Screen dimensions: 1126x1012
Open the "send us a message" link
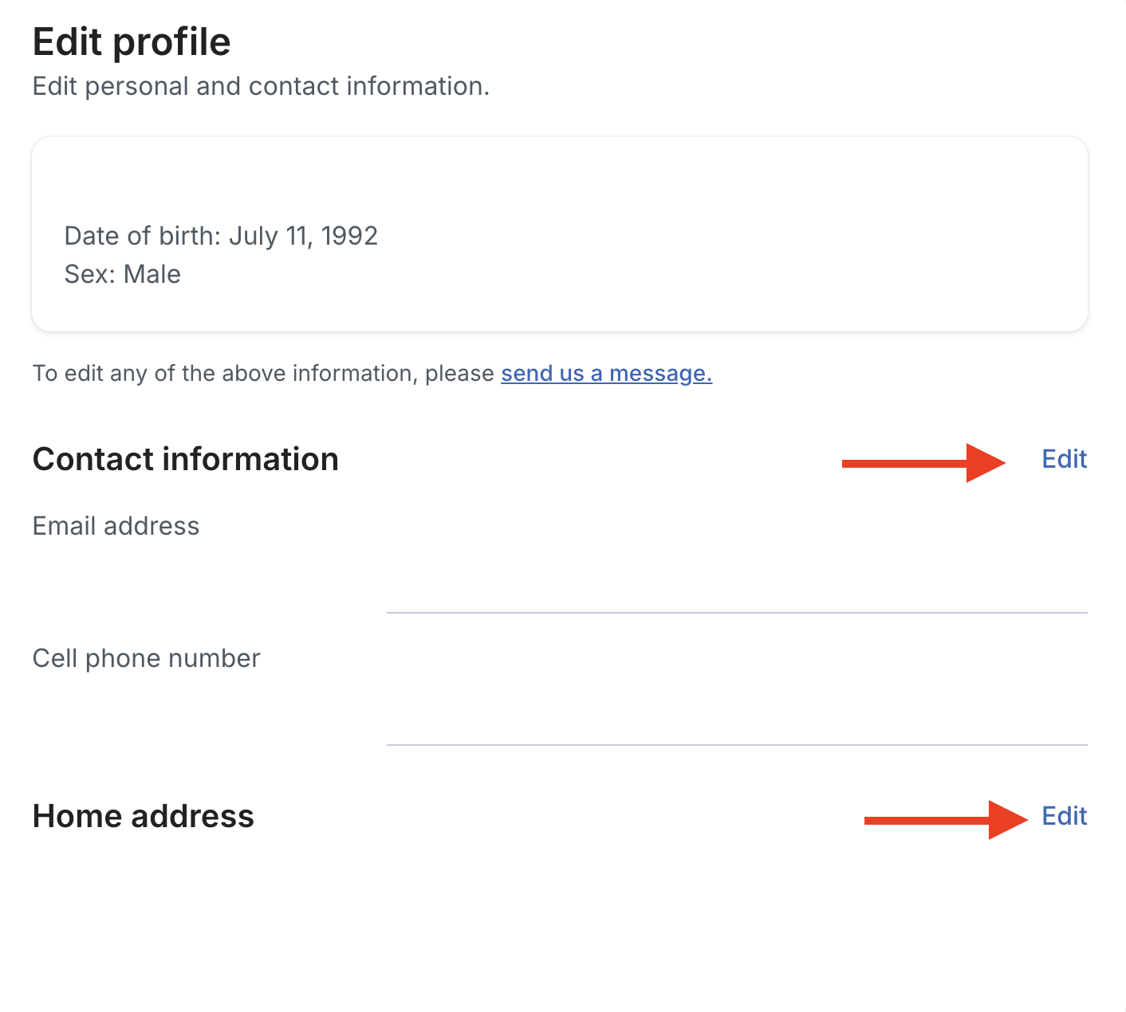pos(606,373)
